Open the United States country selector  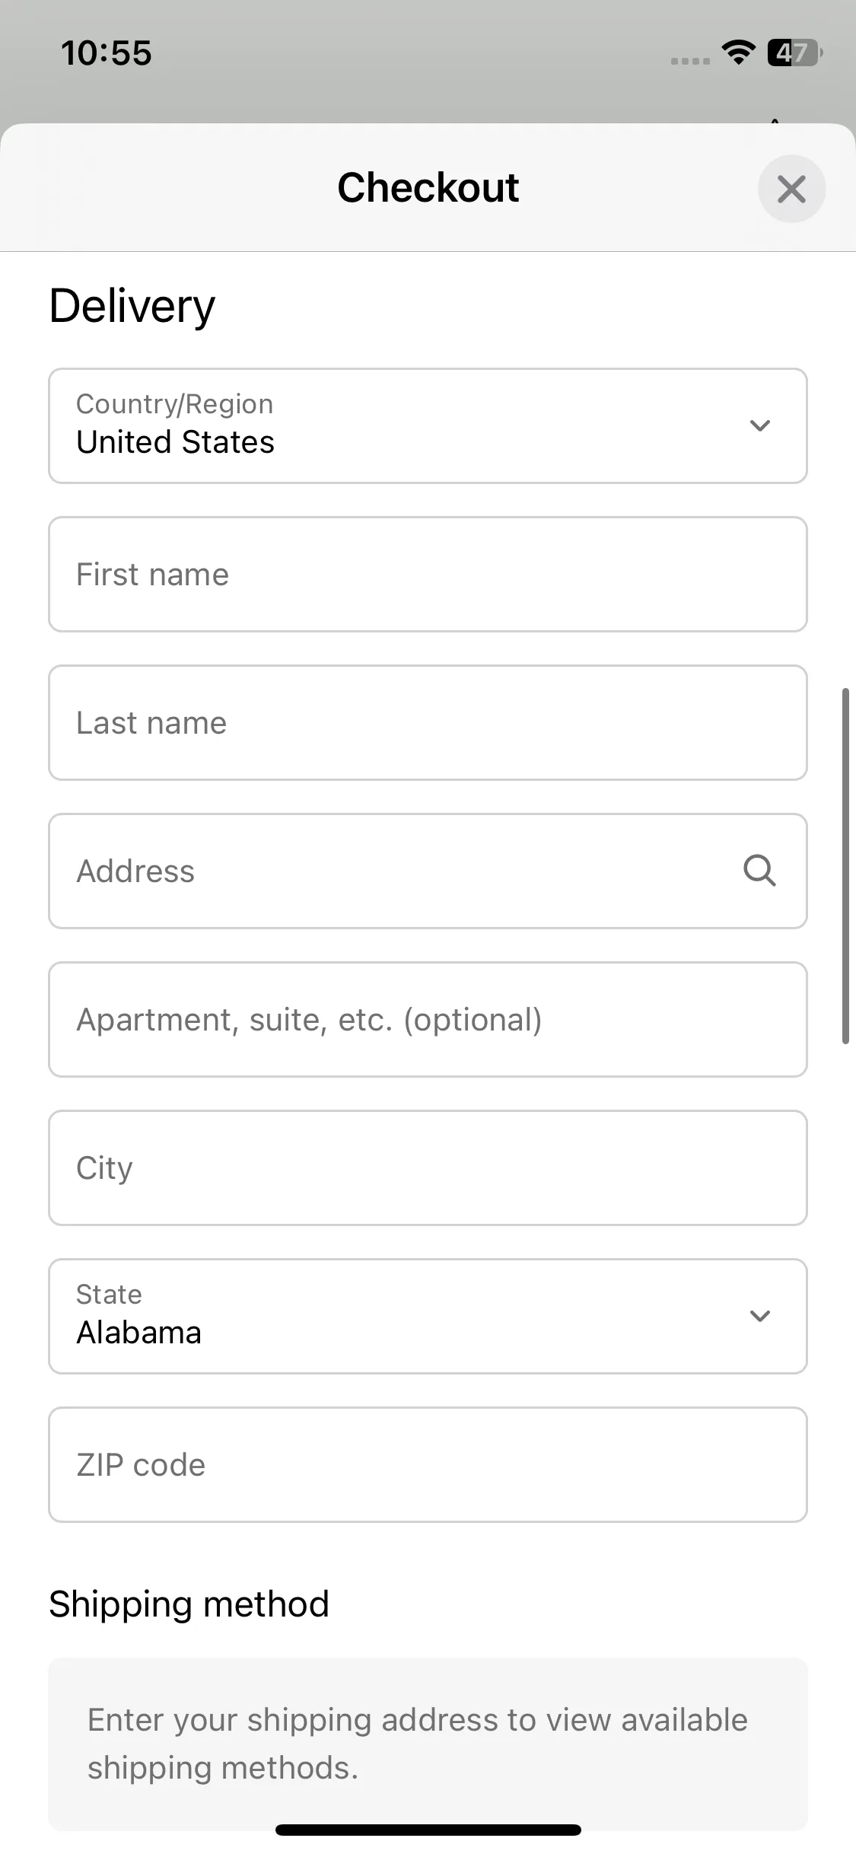tap(428, 426)
